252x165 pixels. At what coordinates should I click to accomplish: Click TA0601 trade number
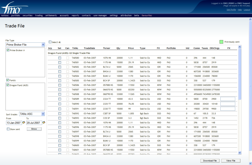(x=75, y=150)
